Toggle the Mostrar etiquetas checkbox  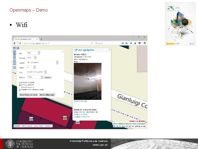pyautogui.click(x=20, y=83)
